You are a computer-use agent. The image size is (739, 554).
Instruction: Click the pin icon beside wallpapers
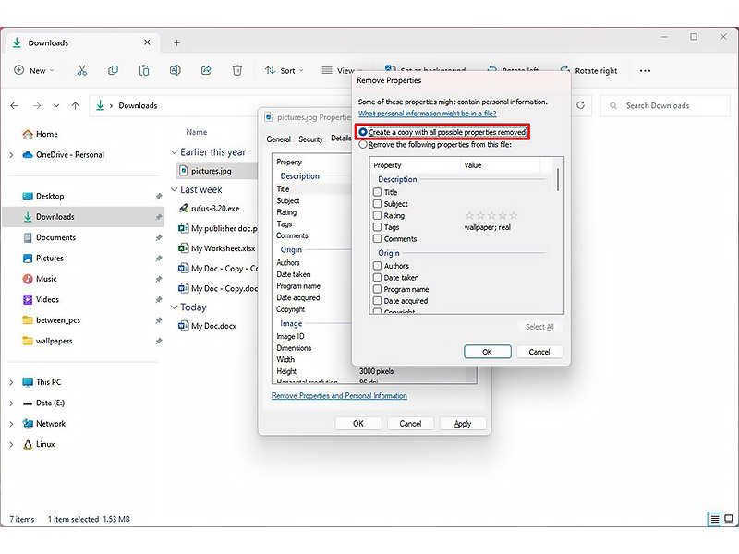(159, 341)
